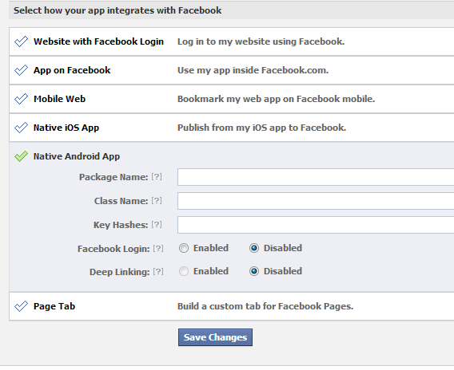Click the checkmark icon next to Mobile Web

coord(21,99)
